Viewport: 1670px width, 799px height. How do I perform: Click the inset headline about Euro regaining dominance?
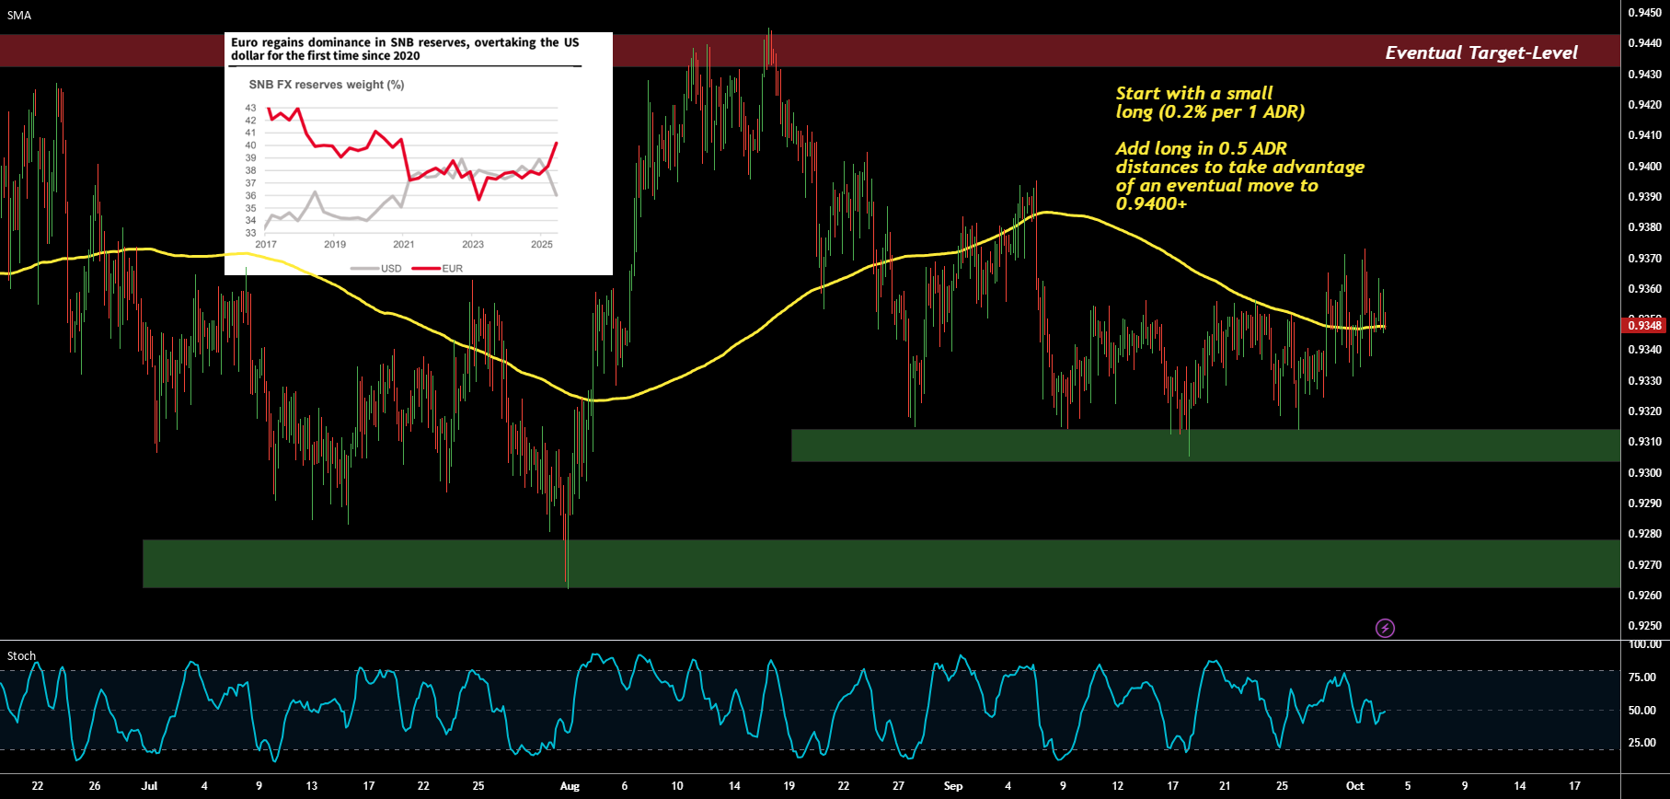tap(405, 49)
